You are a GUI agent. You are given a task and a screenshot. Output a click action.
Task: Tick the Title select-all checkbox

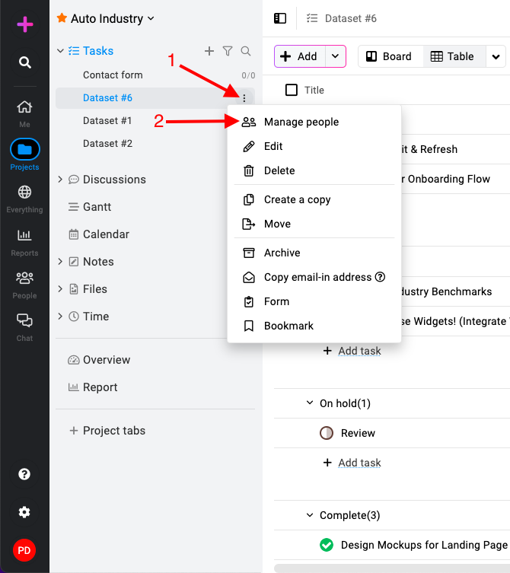291,90
